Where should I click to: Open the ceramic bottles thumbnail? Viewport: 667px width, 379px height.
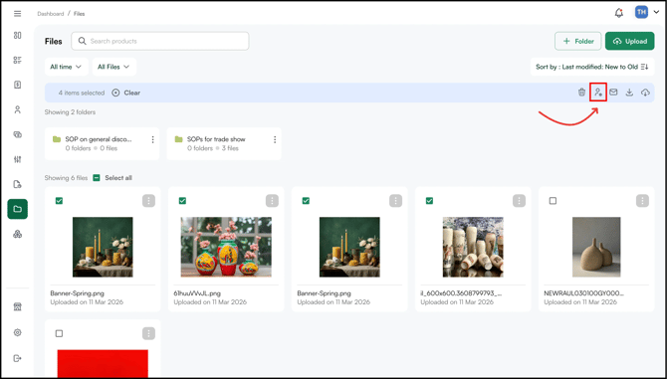pyautogui.click(x=473, y=247)
